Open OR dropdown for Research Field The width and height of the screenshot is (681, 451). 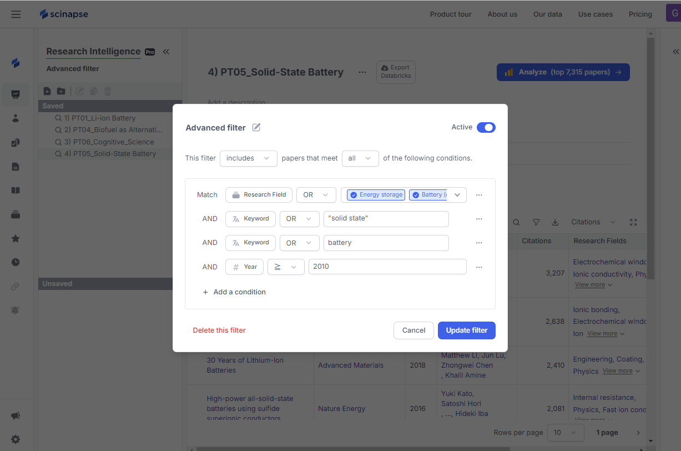316,195
